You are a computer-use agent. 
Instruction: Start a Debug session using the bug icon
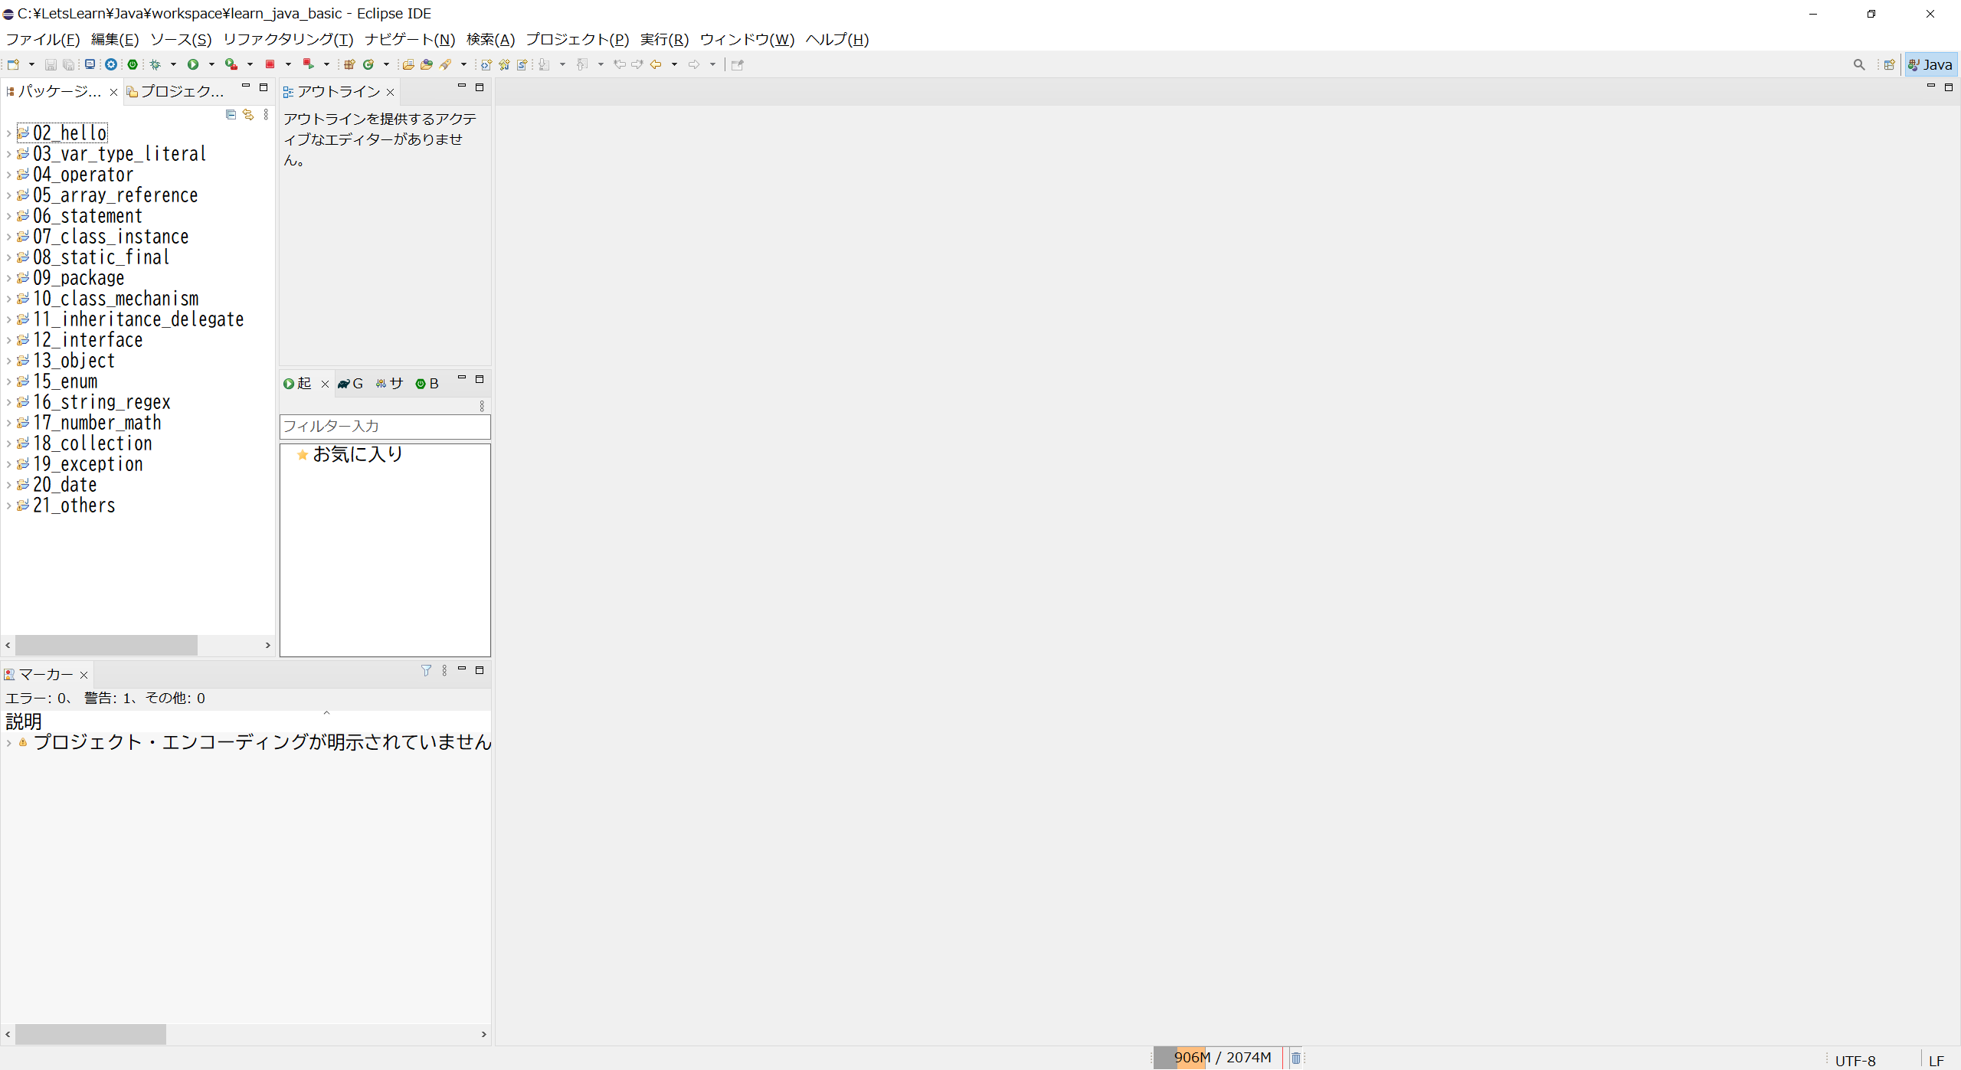[x=154, y=64]
